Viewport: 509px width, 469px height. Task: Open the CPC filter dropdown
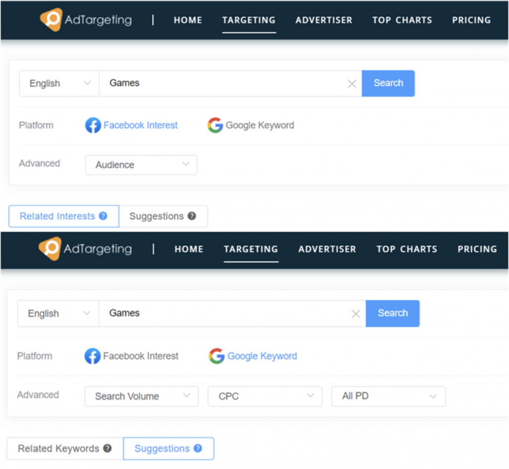click(265, 396)
